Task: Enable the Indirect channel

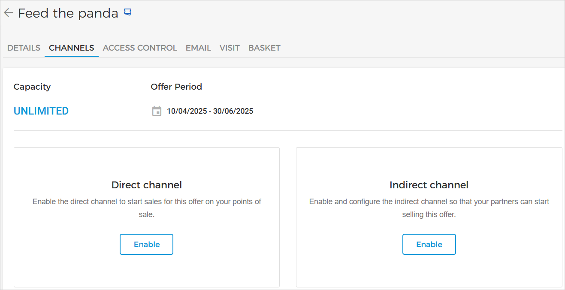Action: click(429, 244)
